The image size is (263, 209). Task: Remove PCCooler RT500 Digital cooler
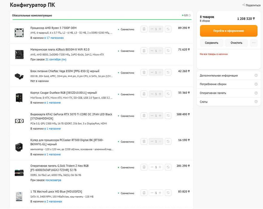144,142
